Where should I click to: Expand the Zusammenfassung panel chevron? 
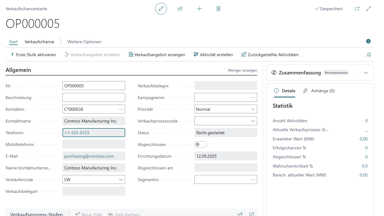366,73
